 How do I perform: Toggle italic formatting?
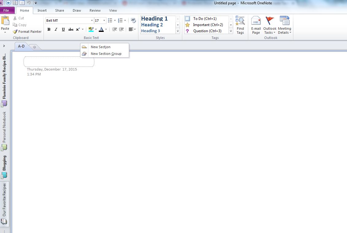[x=56, y=29]
